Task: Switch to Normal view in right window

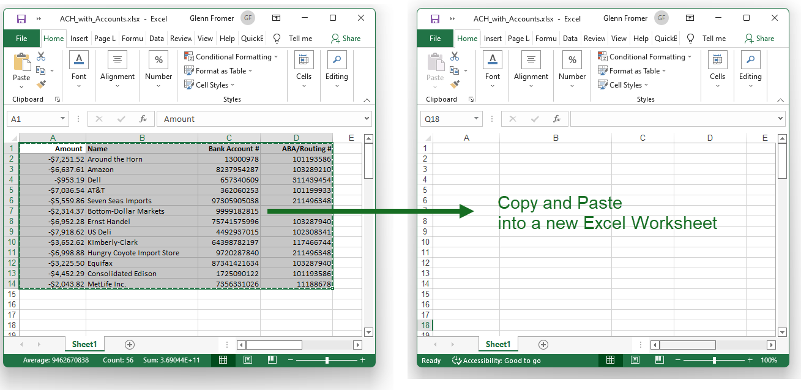Action: click(x=610, y=360)
